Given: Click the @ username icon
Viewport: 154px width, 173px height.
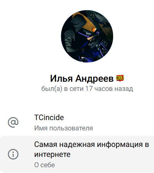Looking at the screenshot, I should coord(13,122).
